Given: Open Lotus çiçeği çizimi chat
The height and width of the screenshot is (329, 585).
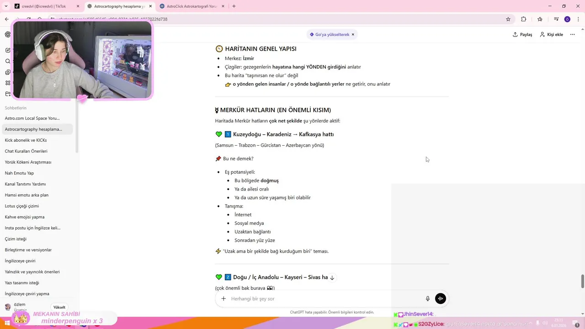Looking at the screenshot, I should point(37,206).
